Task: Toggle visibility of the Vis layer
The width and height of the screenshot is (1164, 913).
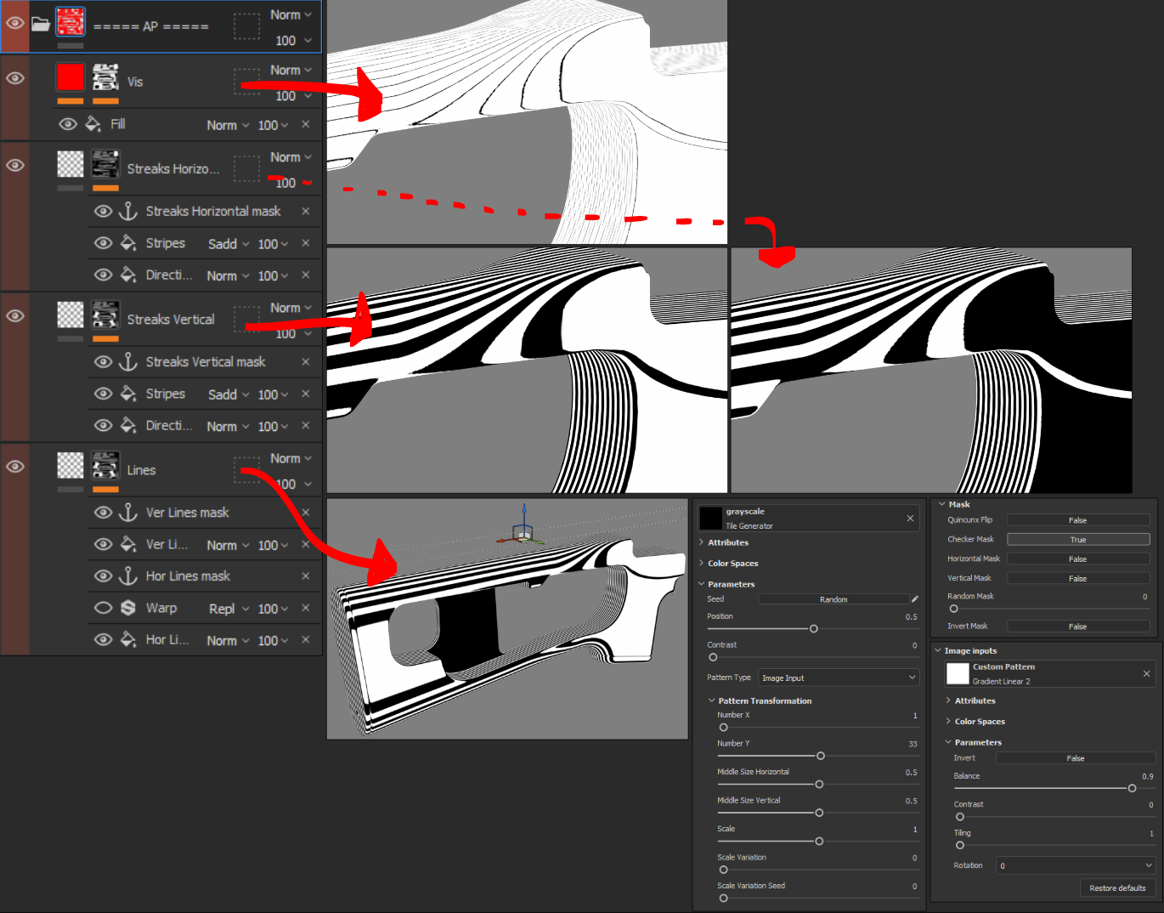Action: (x=15, y=78)
